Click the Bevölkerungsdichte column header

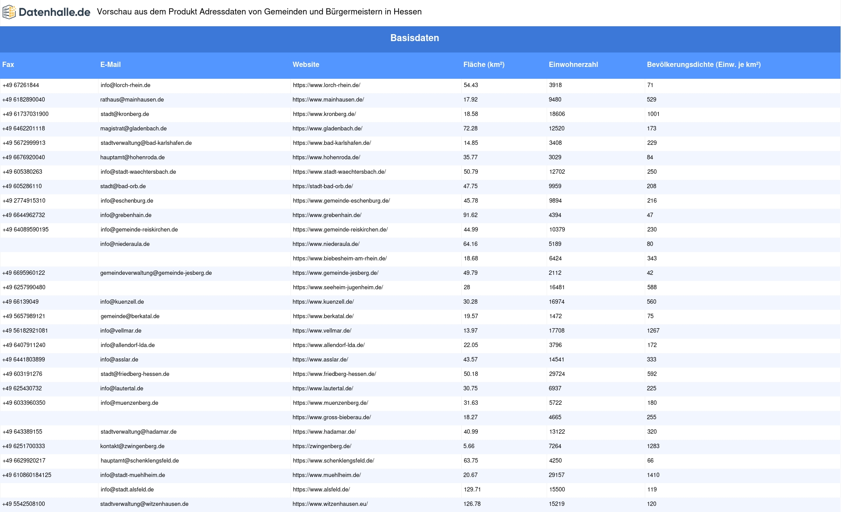click(x=704, y=65)
